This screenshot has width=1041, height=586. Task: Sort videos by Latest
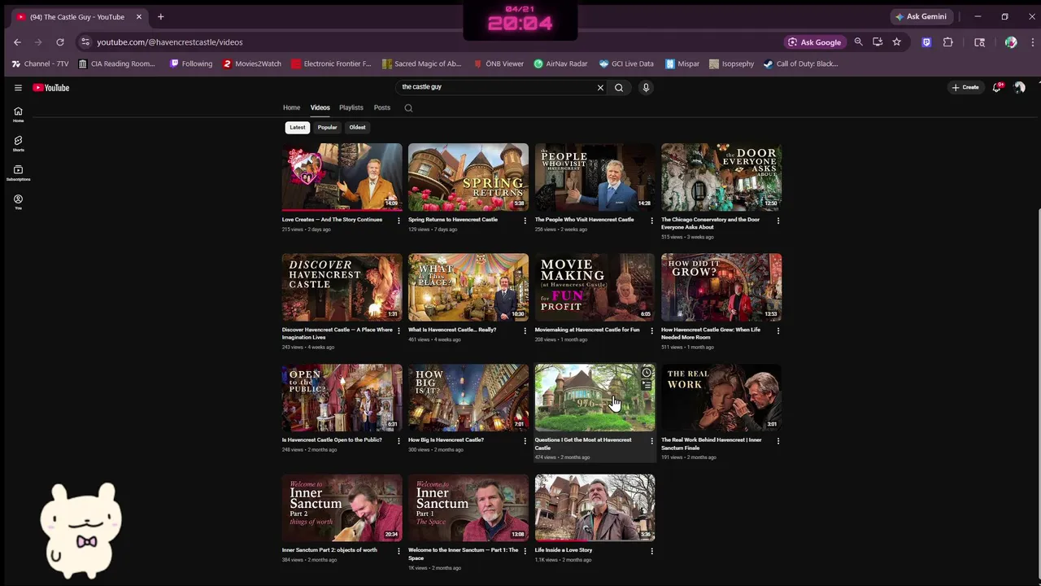click(298, 127)
